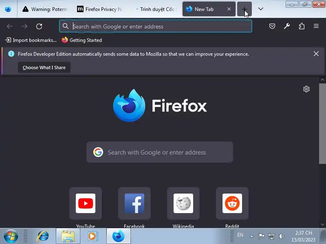326x244 pixels.
Task: Click the address bar magnifier icon
Action: point(66,26)
